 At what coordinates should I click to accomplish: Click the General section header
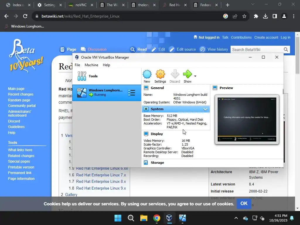[x=157, y=88]
